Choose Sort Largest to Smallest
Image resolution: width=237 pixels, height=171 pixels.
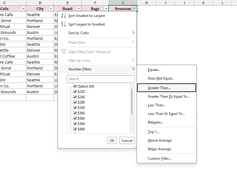click(x=97, y=24)
